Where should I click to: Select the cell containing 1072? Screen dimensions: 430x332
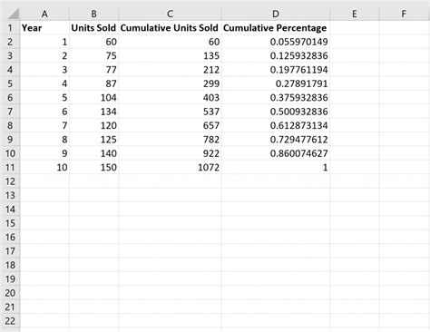click(x=170, y=167)
